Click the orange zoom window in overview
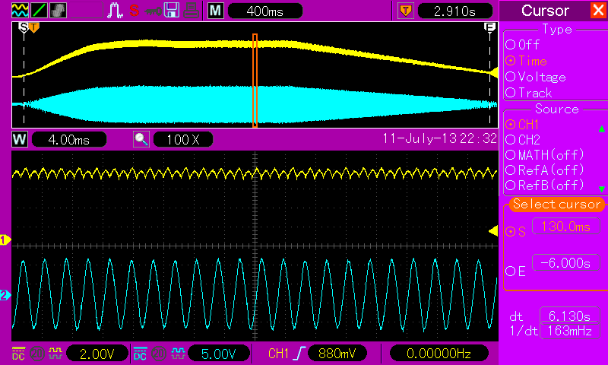608x365 pixels. tap(255, 79)
